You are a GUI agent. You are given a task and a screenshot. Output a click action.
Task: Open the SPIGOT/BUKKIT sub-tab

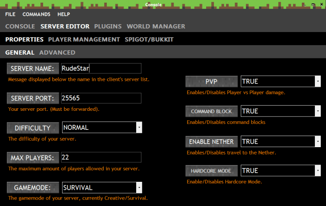pos(149,39)
